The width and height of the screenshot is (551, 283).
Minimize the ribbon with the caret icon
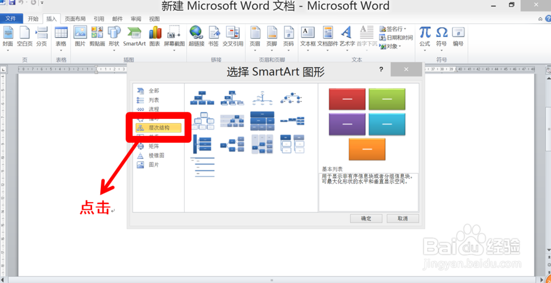540,19
